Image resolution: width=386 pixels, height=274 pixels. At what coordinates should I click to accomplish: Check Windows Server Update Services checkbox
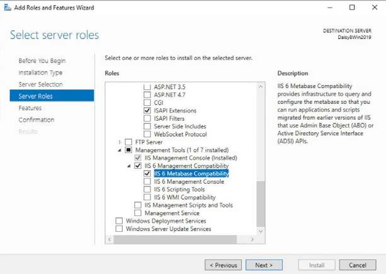119,229
